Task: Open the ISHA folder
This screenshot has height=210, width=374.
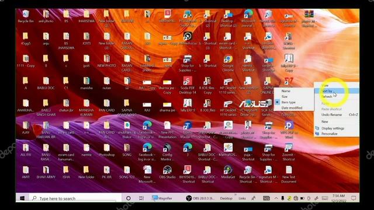Action: [66, 173]
